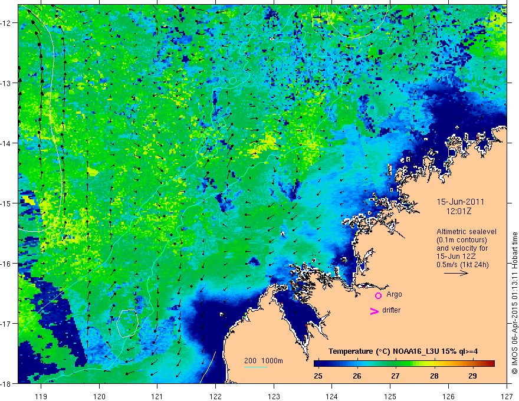Click the longitude axis label 126
The height and width of the screenshot is (401, 519).
pyautogui.click(x=448, y=396)
